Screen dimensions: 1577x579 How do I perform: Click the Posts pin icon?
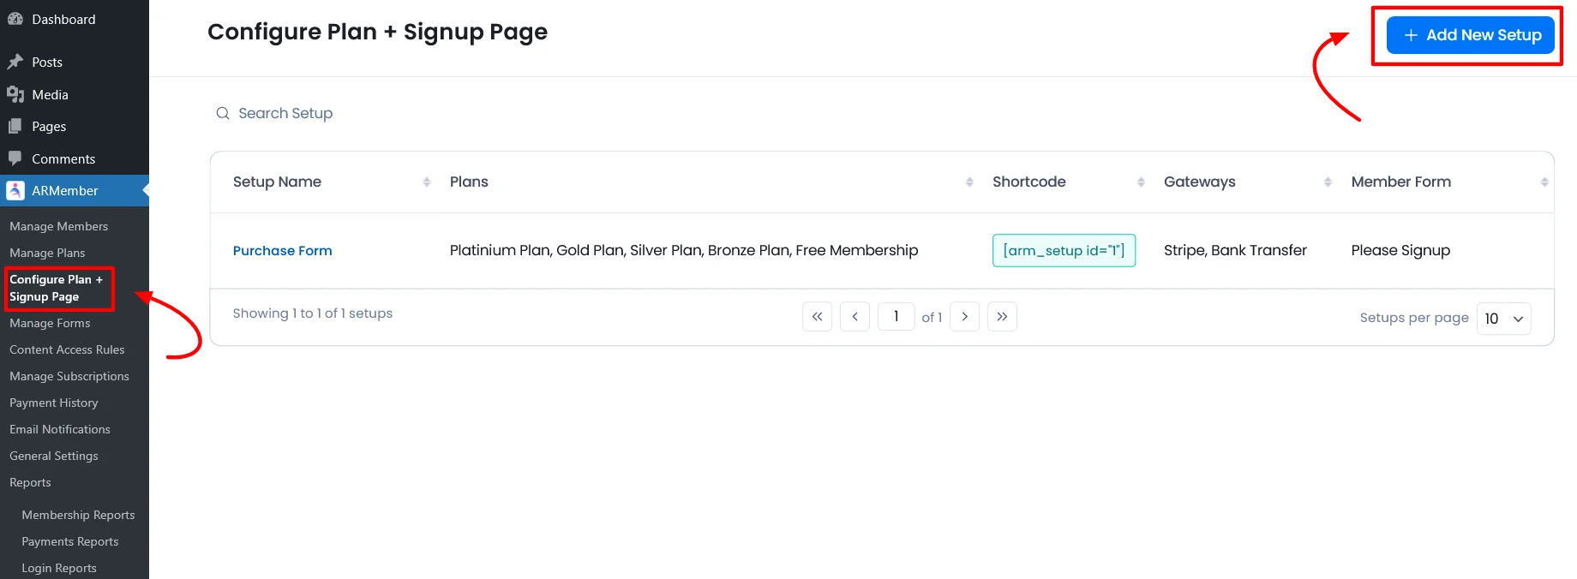click(x=15, y=62)
